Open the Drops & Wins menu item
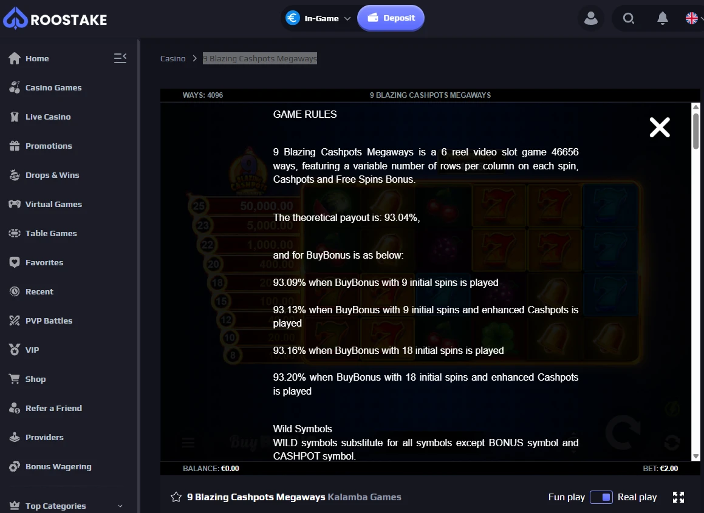704x513 pixels. pos(52,175)
